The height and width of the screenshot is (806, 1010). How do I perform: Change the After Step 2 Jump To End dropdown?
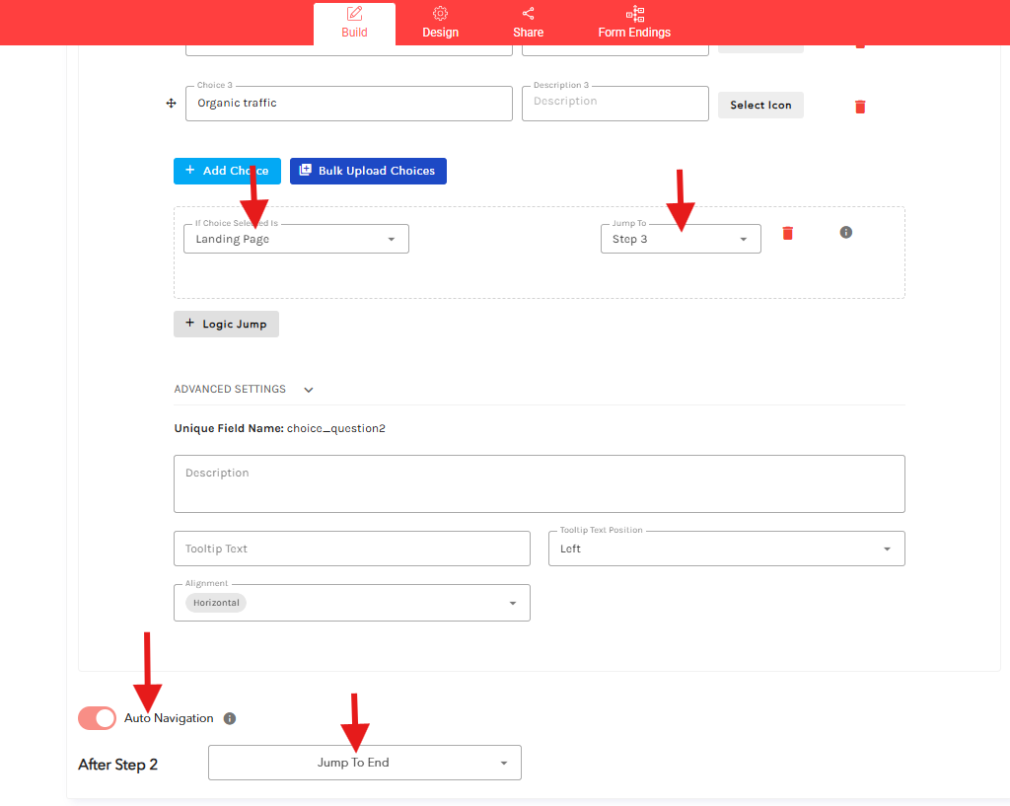[364, 762]
